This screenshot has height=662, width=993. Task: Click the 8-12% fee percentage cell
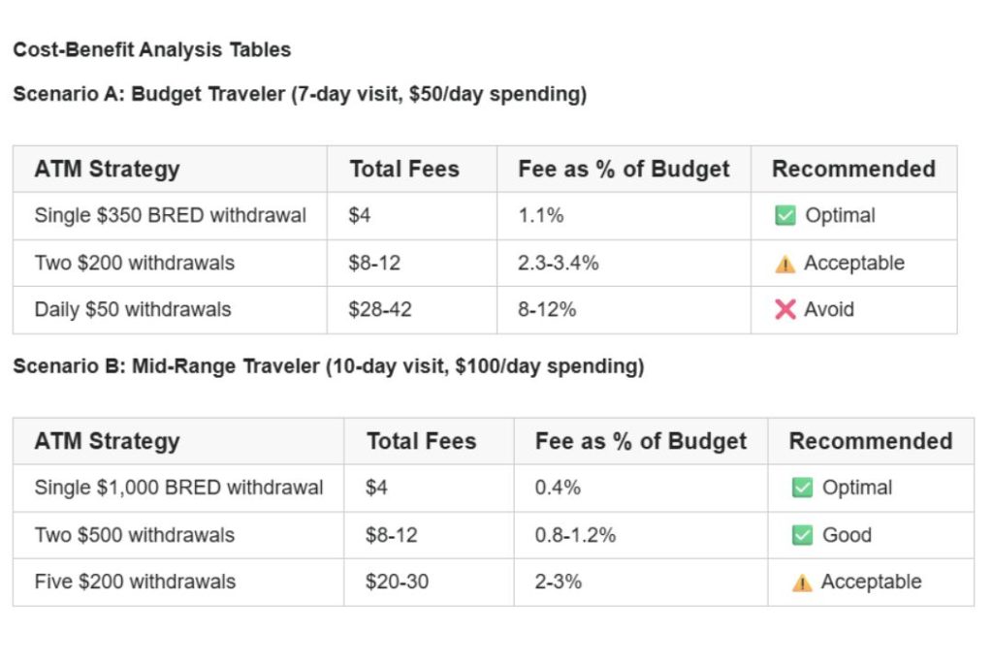(547, 309)
